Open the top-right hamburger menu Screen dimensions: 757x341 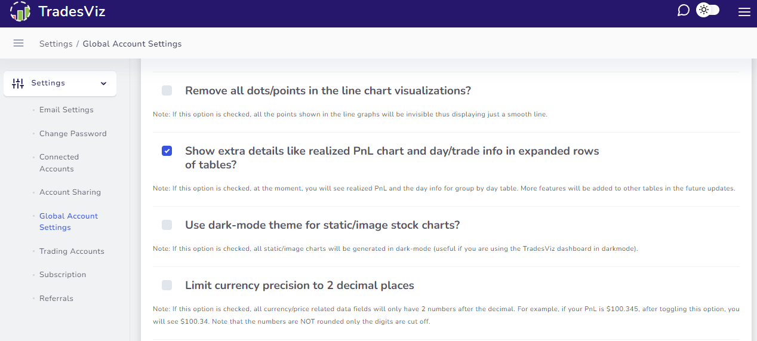coord(744,11)
